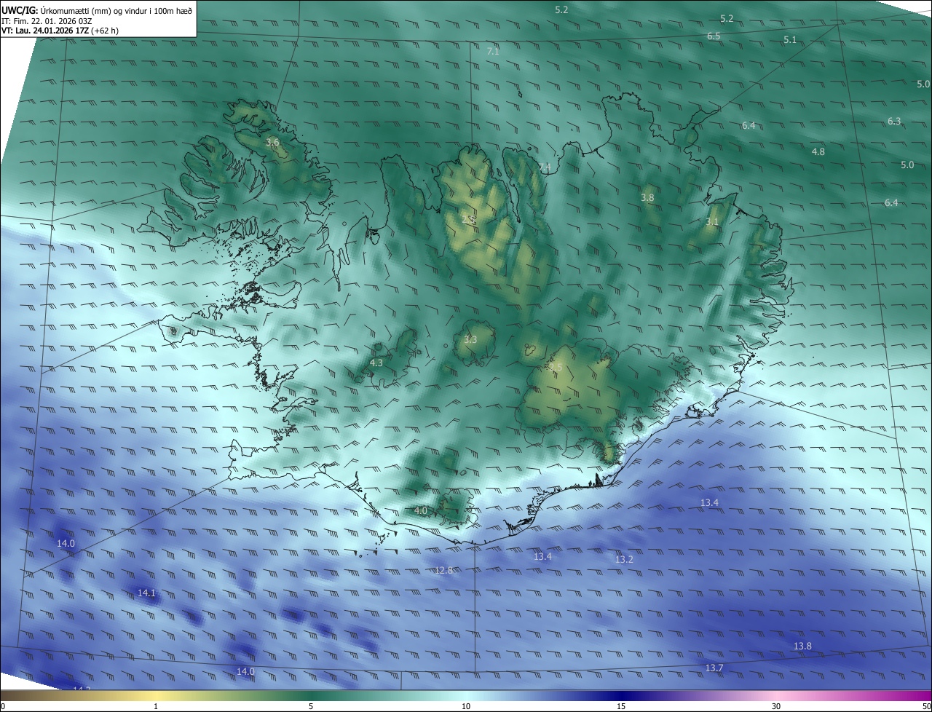Click the 6.5 value on the map
Viewport: 932px width, 712px height.
(x=714, y=36)
